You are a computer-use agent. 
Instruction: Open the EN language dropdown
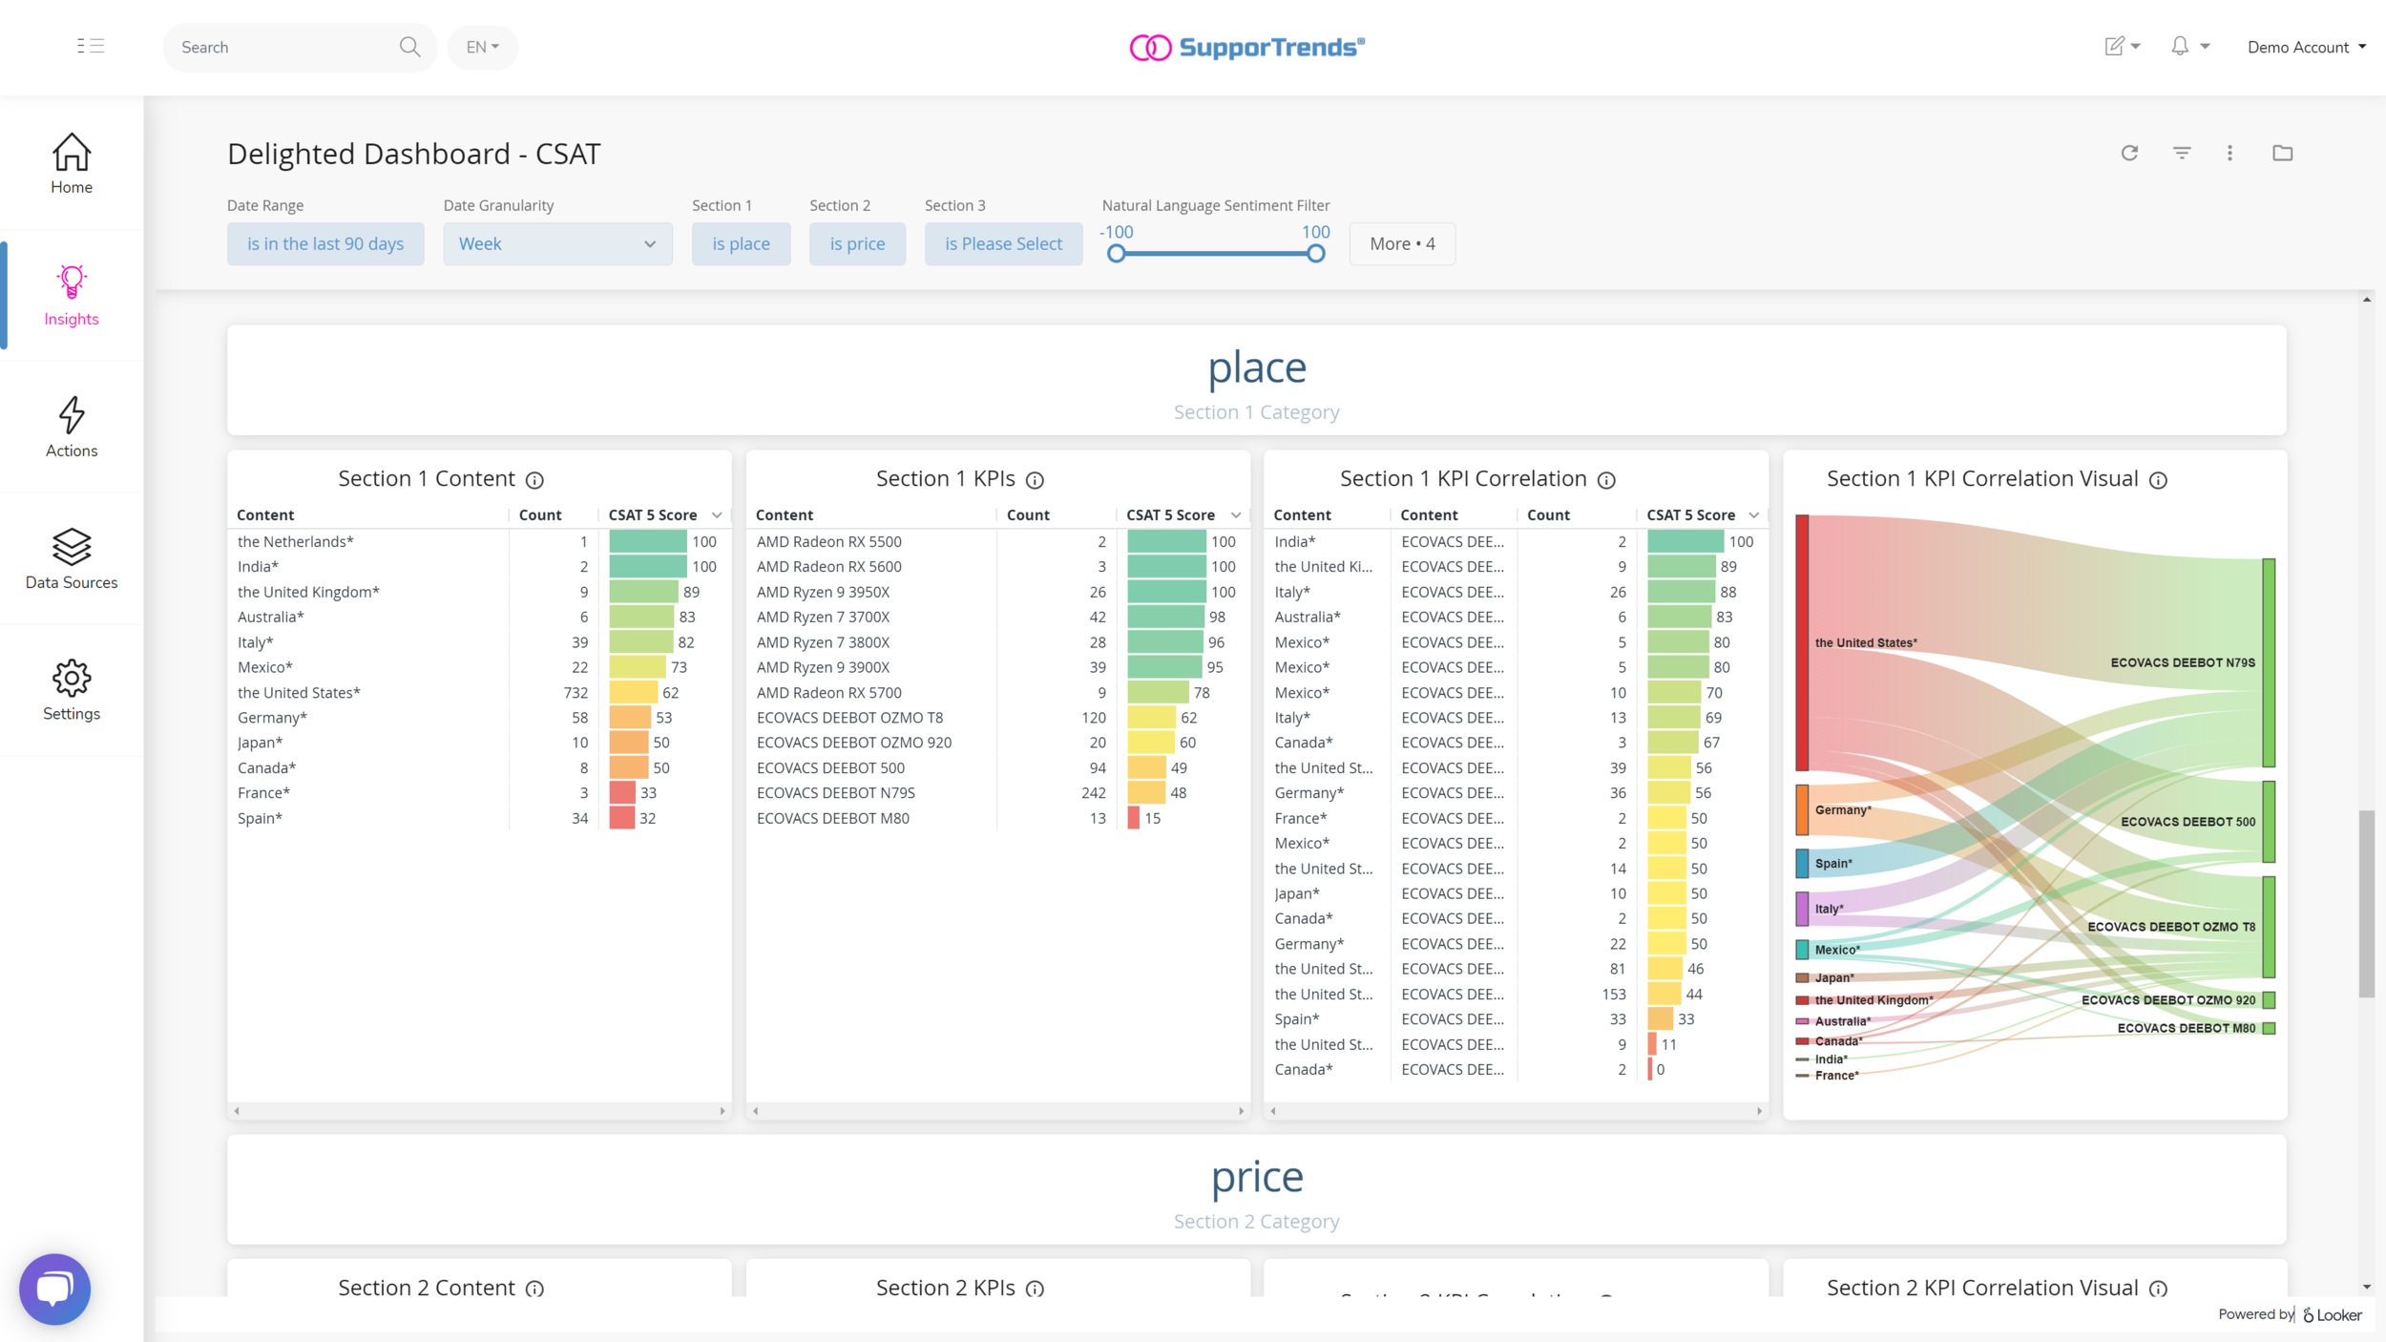[483, 47]
